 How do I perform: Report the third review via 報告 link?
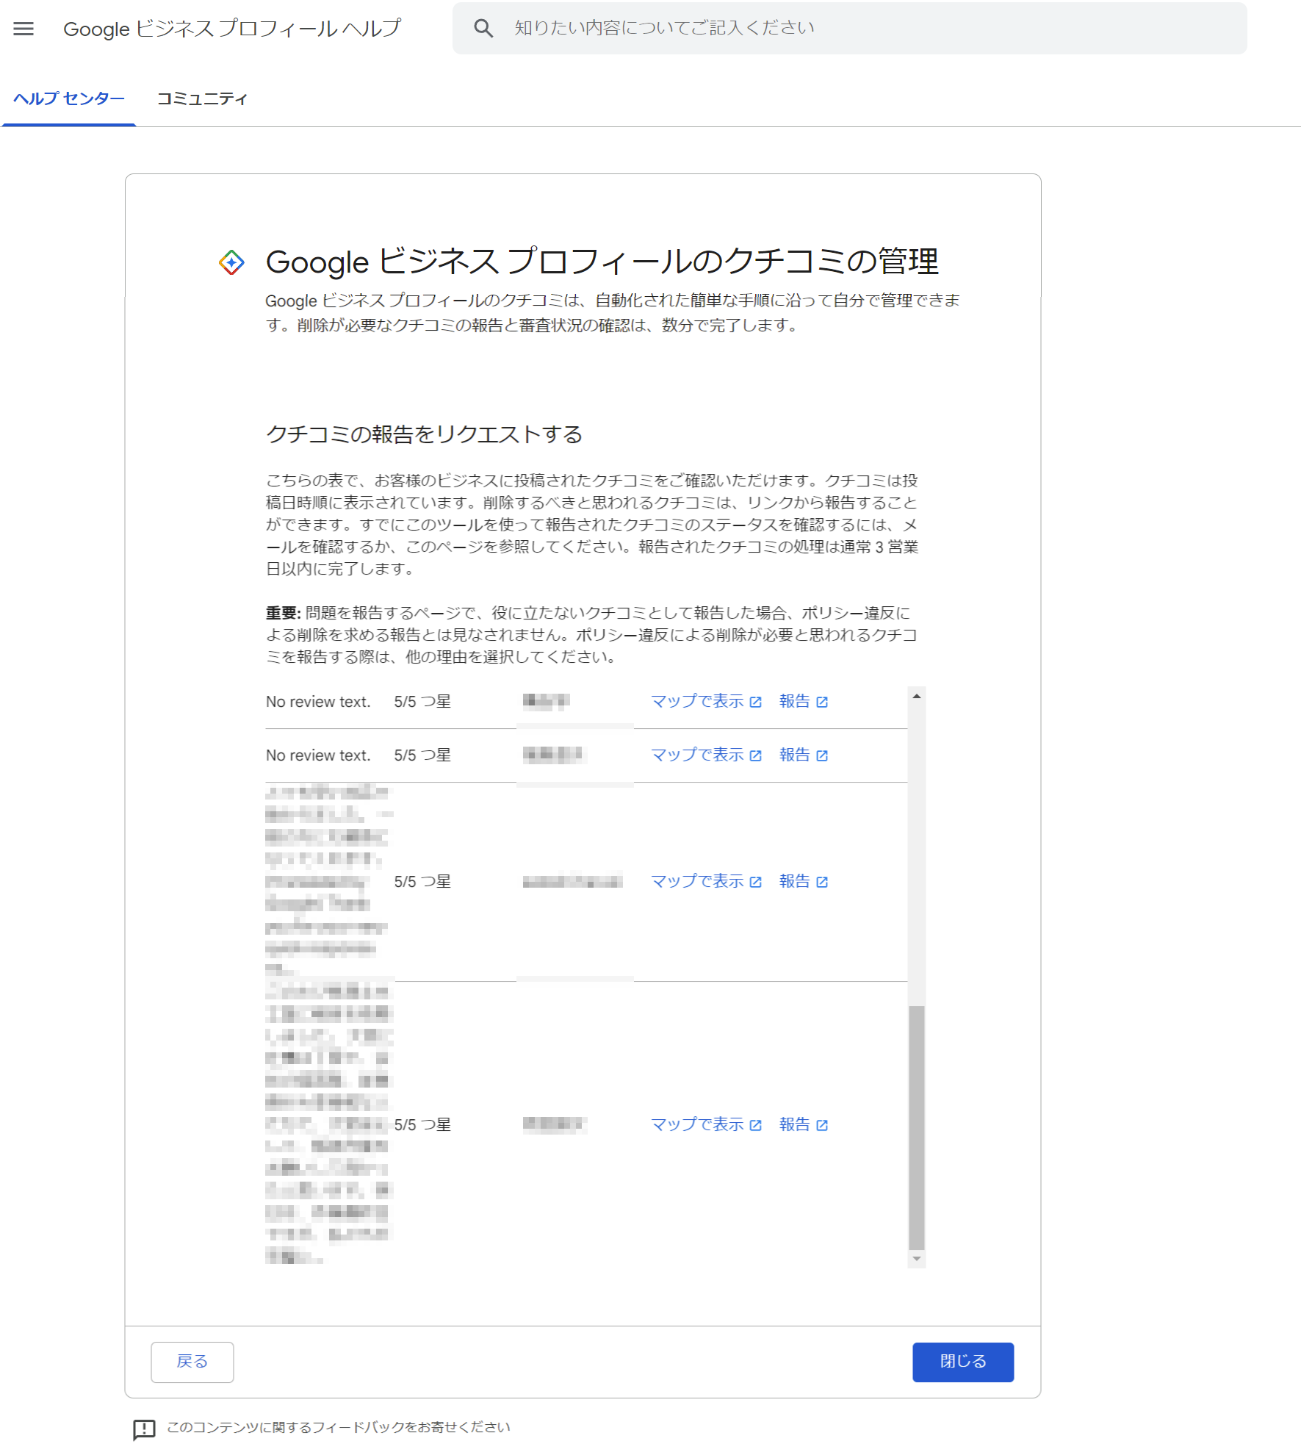794,881
